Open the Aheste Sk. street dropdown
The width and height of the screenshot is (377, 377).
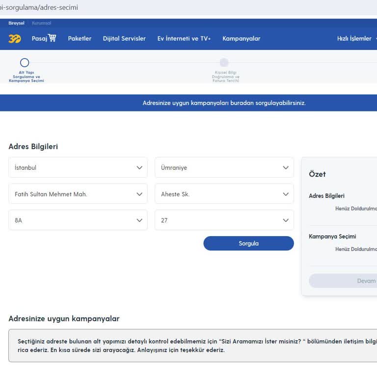point(224,194)
